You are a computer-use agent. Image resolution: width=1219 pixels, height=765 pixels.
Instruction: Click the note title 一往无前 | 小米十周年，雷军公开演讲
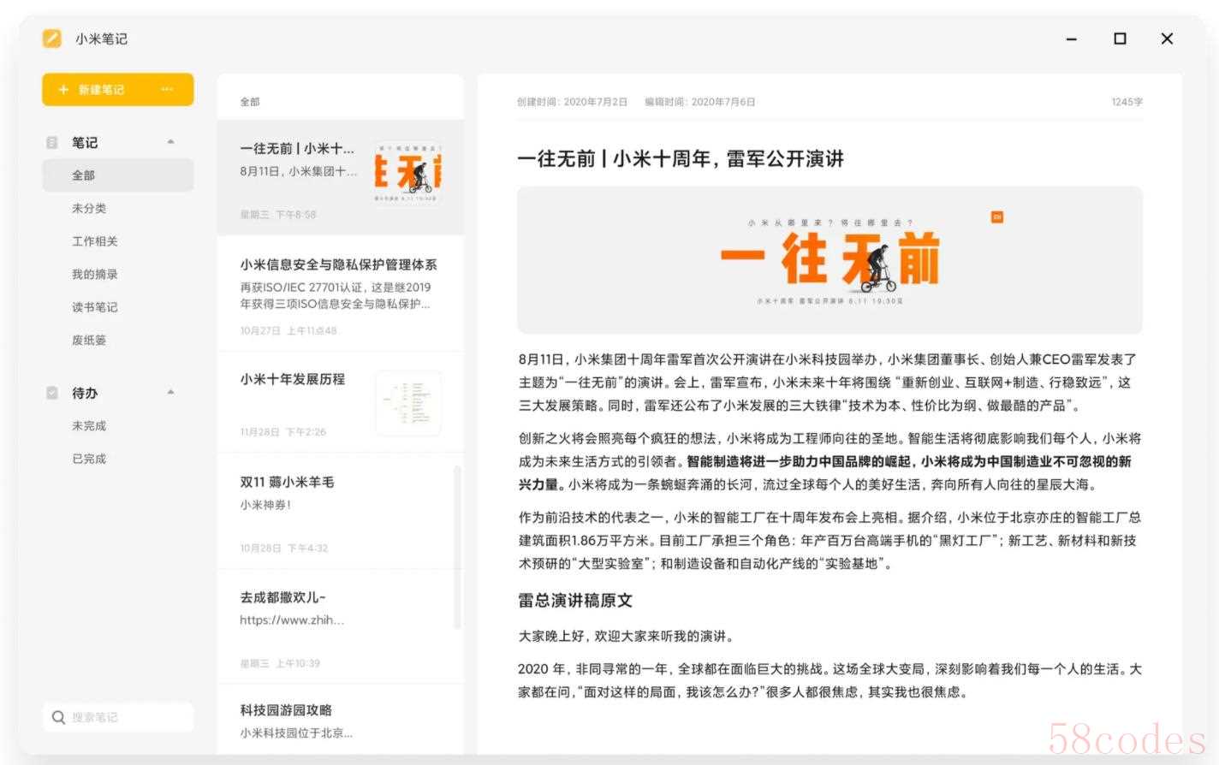coord(681,159)
